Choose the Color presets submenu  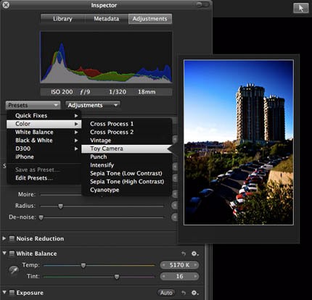(x=44, y=124)
